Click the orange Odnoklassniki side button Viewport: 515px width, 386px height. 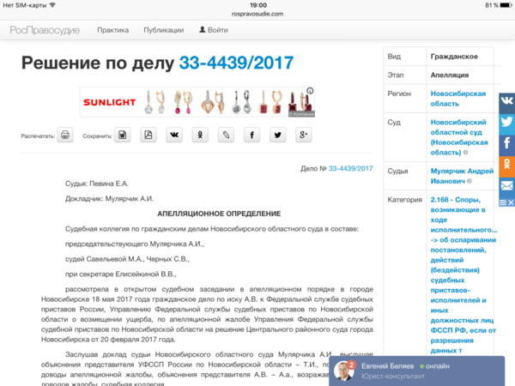point(506,165)
